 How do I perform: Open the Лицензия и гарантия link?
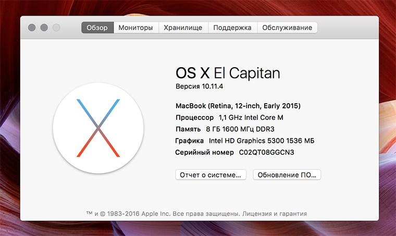tap(275, 214)
